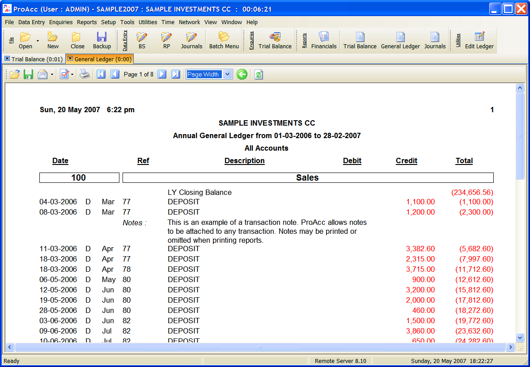Click the vertical scrollbar up arrow

coord(520,88)
